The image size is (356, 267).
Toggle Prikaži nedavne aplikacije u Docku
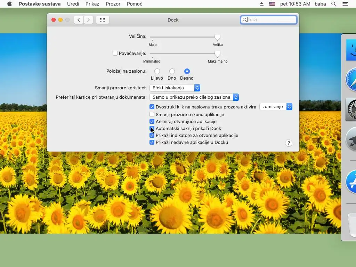click(152, 142)
